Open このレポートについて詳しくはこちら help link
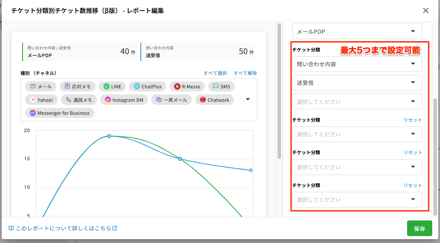 point(63,228)
